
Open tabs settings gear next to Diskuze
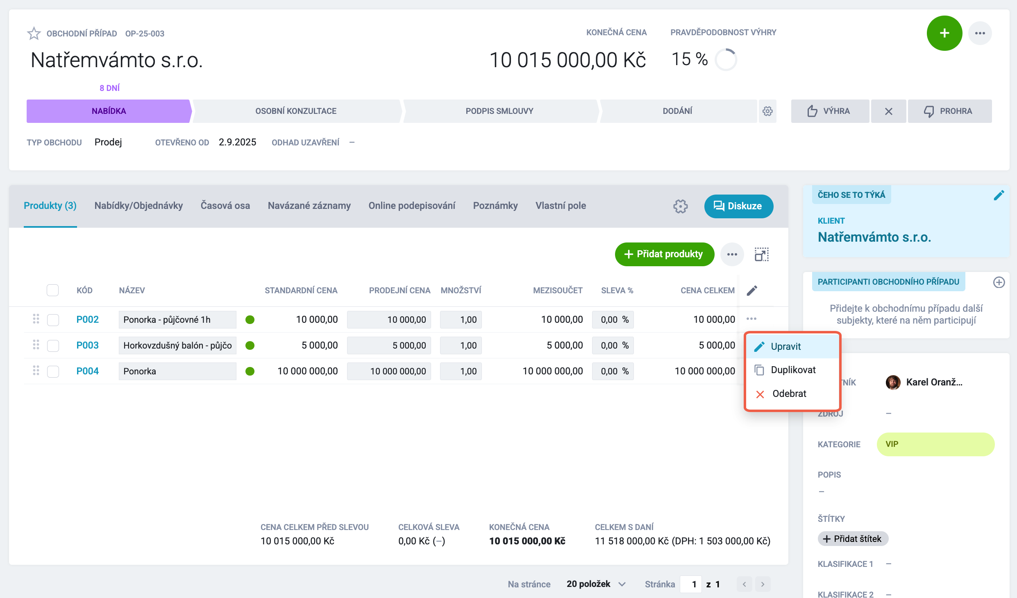[x=681, y=206]
